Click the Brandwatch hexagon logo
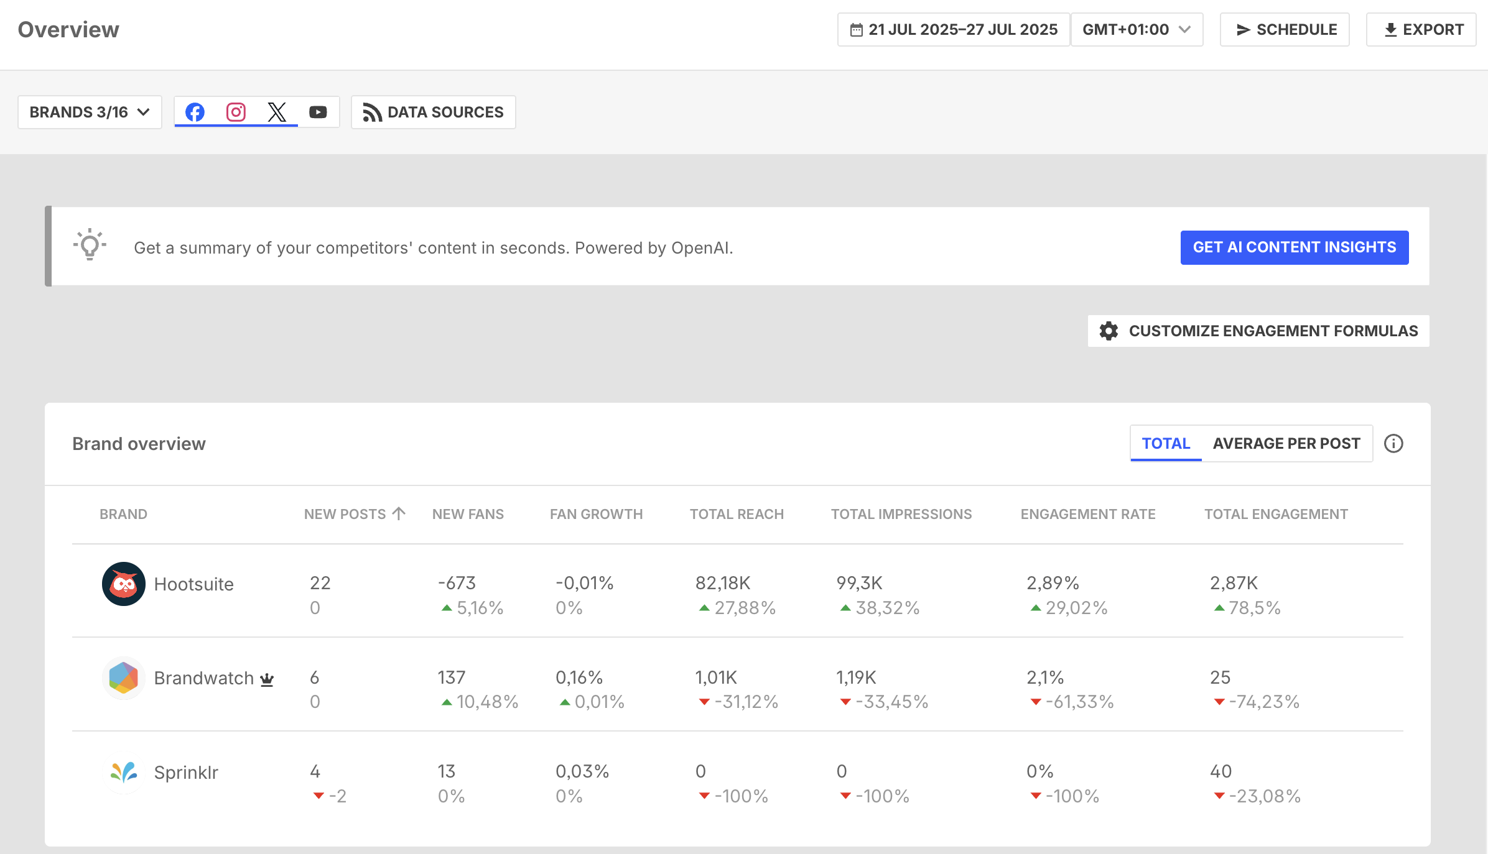1488x854 pixels. [123, 677]
